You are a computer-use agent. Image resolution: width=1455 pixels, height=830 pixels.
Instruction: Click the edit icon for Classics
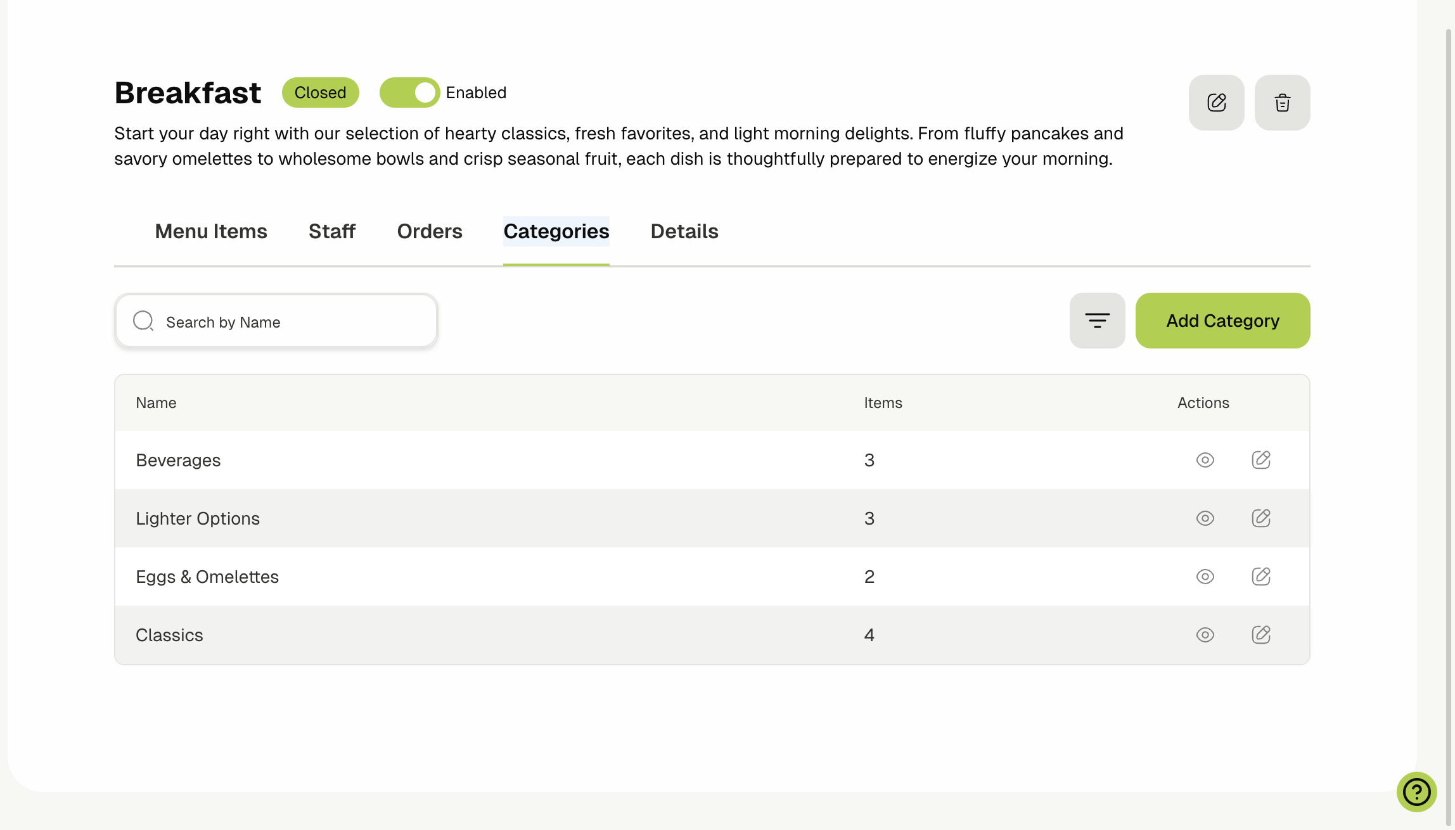click(1261, 634)
